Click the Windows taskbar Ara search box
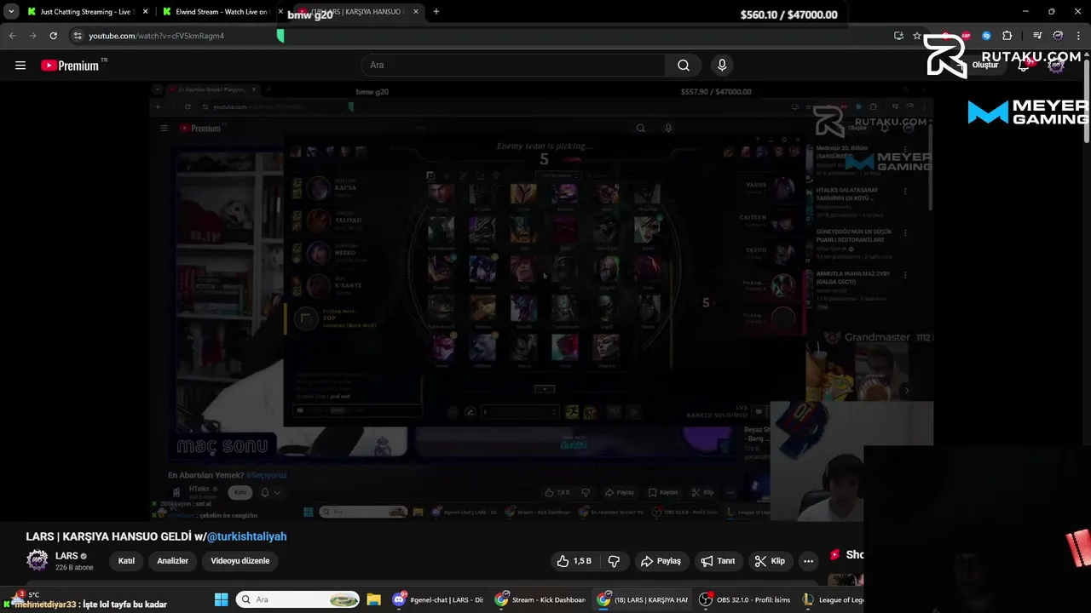The height and width of the screenshot is (613, 1091). coord(297,599)
